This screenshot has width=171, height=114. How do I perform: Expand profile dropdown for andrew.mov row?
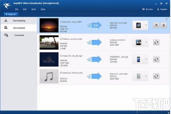(146, 42)
